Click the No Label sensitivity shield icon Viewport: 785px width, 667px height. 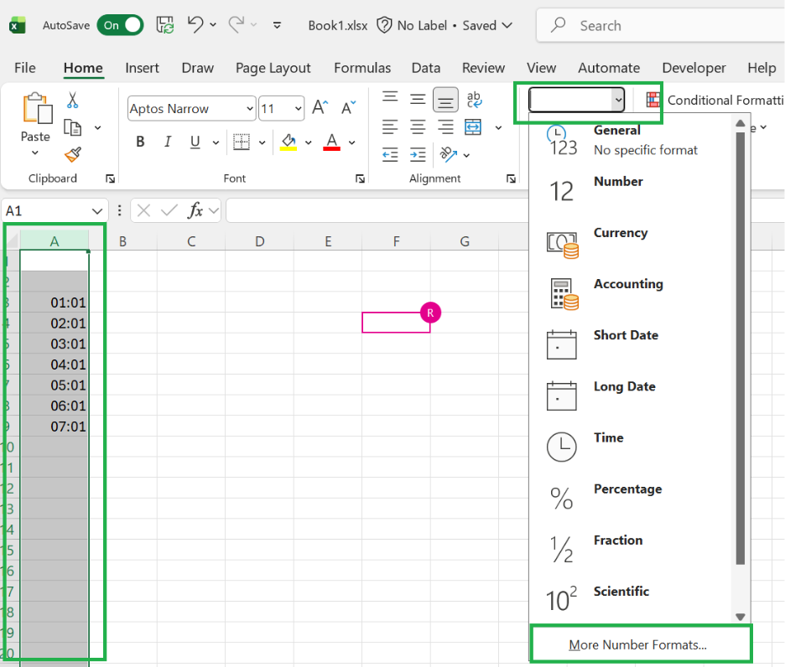click(x=384, y=25)
